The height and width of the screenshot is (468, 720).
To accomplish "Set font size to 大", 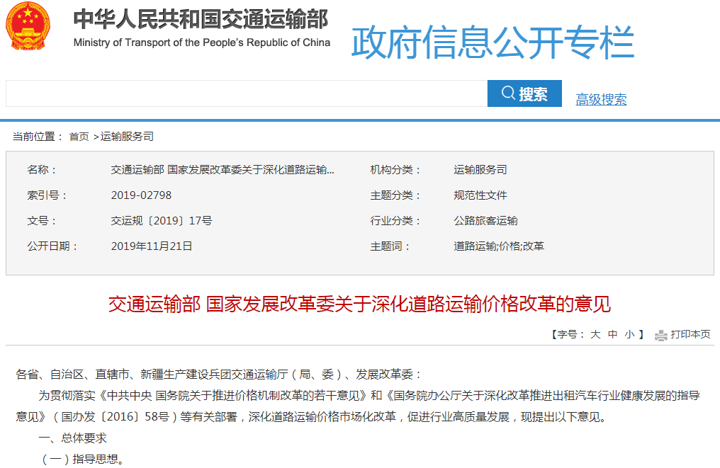I will click(x=595, y=334).
